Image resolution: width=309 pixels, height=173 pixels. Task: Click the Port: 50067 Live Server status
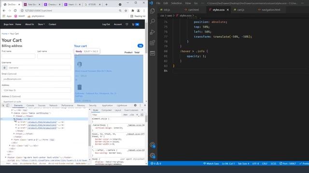click(288, 163)
